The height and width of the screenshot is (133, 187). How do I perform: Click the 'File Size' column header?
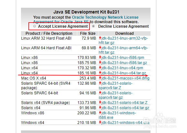pos(88,33)
